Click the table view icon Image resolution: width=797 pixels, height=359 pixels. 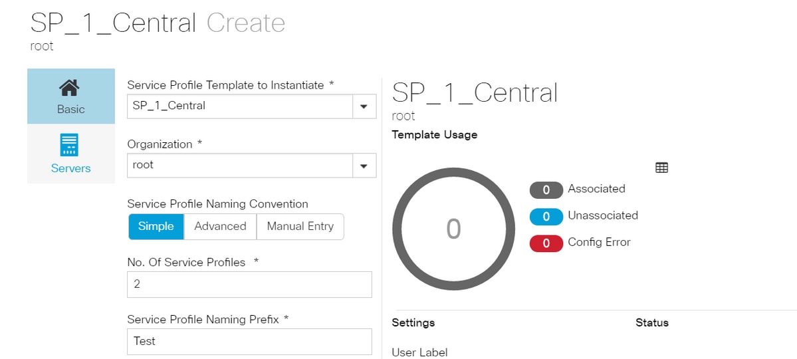(661, 168)
